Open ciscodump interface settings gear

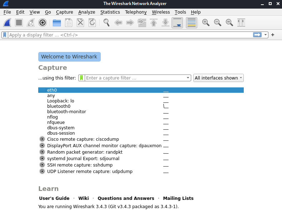coord(42,139)
